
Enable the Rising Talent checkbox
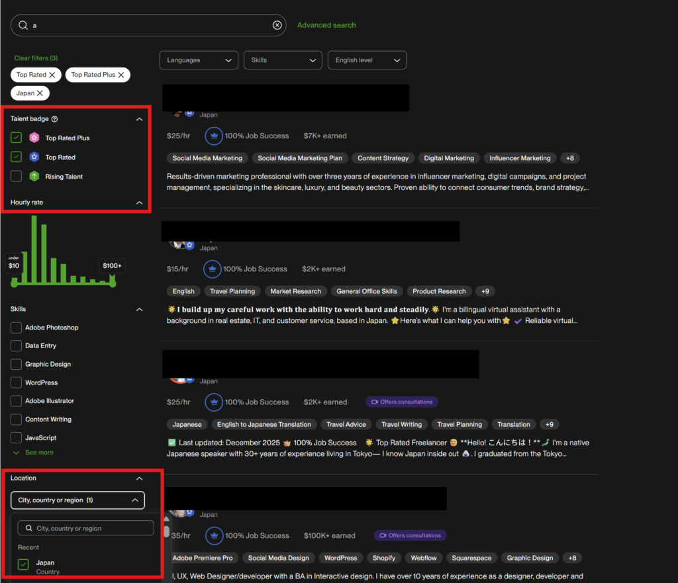coord(17,177)
